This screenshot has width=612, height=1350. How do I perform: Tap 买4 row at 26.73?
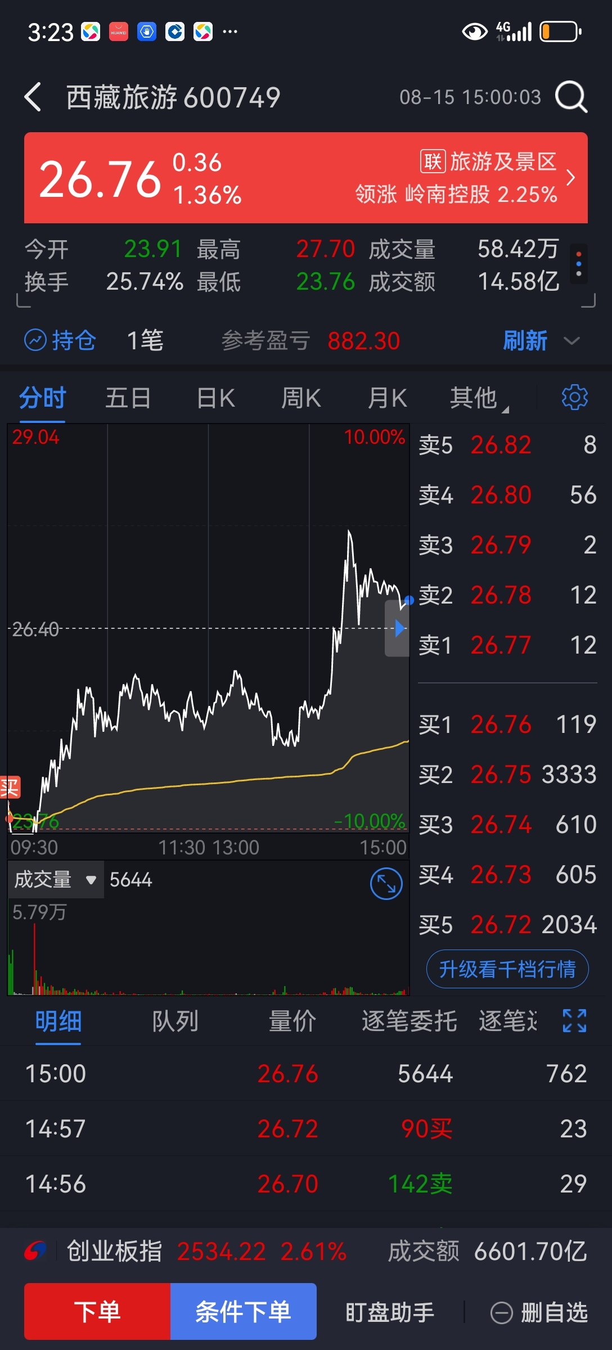[507, 875]
